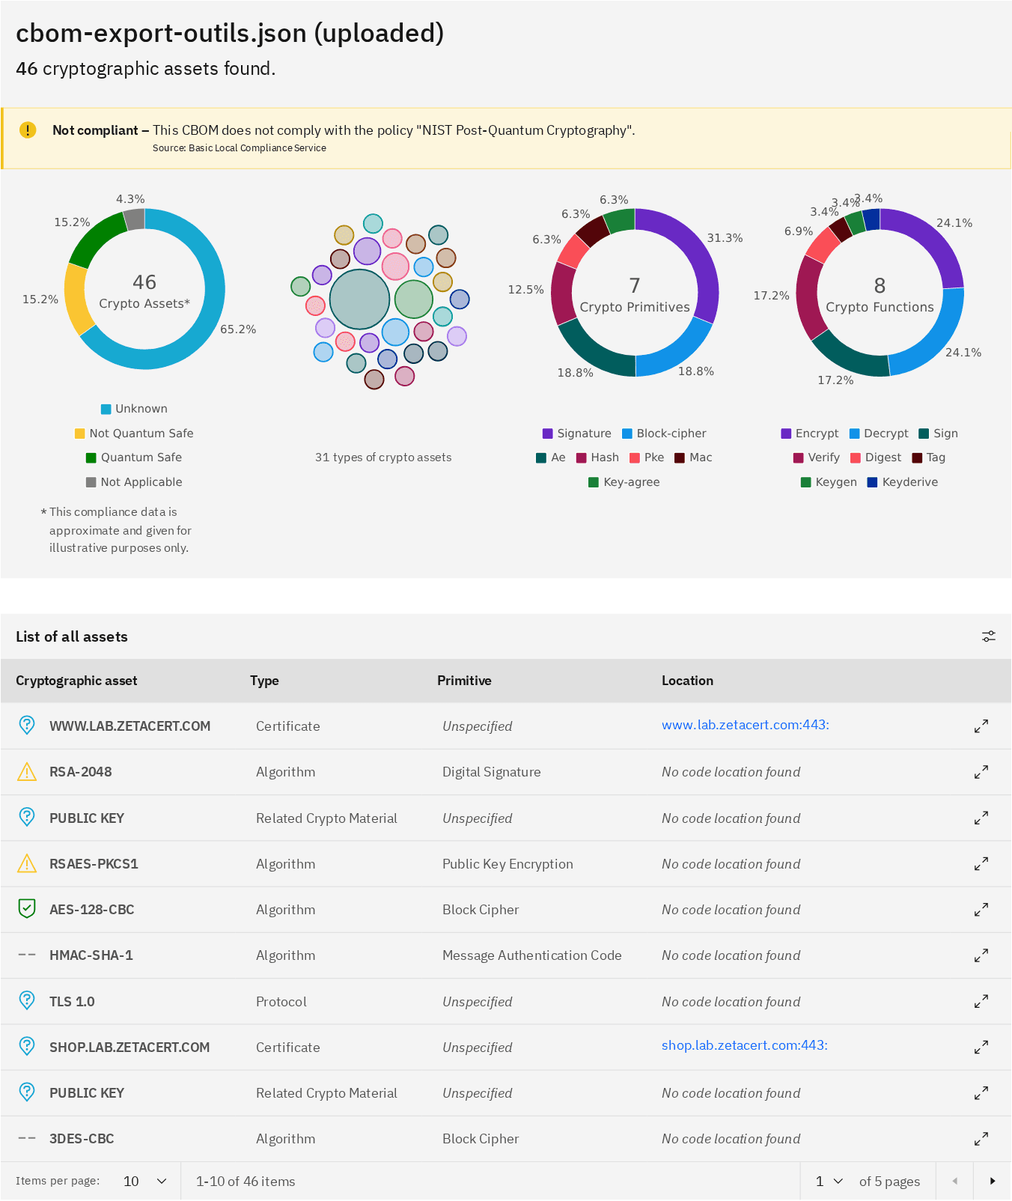This screenshot has width=1012, height=1201.
Task: Toggle the Digest legend entry
Action: (876, 457)
